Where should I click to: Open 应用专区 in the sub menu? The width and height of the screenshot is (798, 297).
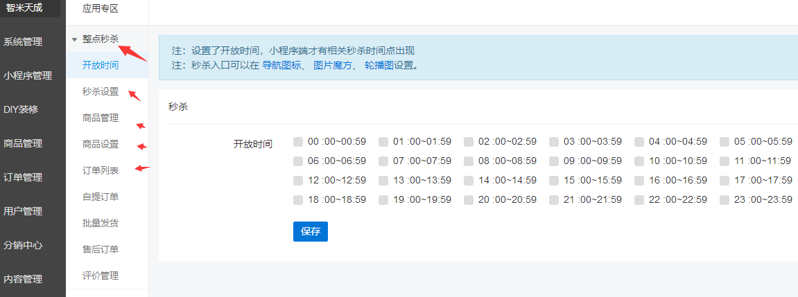[101, 8]
